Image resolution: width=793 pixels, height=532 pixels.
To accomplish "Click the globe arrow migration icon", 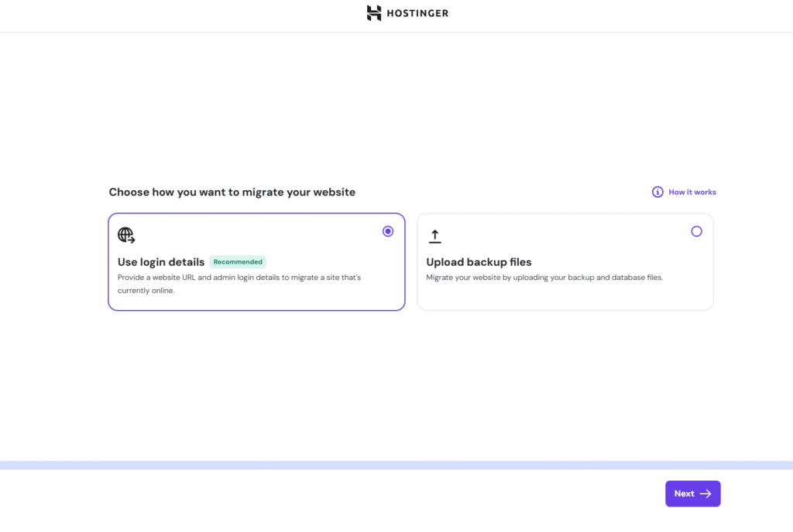I will tap(126, 235).
